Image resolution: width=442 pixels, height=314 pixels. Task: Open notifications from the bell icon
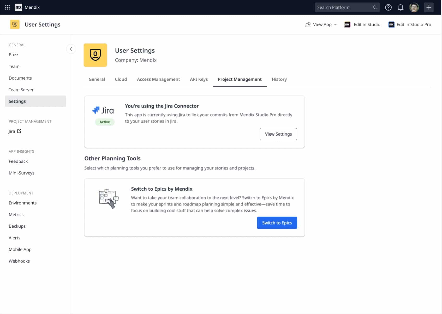coord(401,7)
